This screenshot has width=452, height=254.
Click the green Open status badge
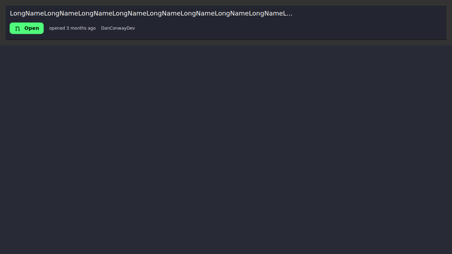coord(27,28)
